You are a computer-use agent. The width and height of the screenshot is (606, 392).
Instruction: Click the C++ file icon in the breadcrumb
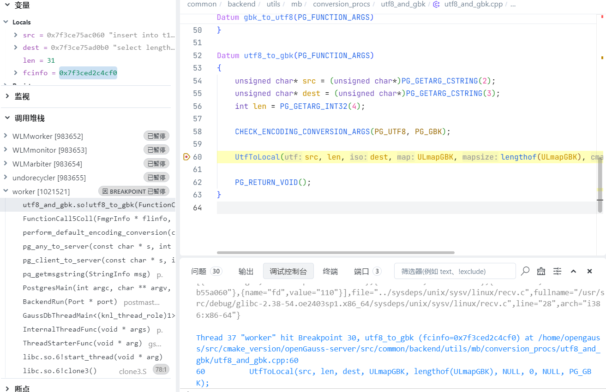click(x=436, y=4)
